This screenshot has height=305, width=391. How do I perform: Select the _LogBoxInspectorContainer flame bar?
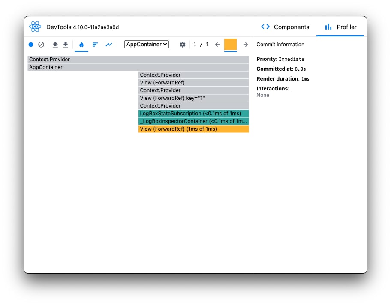[x=193, y=121]
